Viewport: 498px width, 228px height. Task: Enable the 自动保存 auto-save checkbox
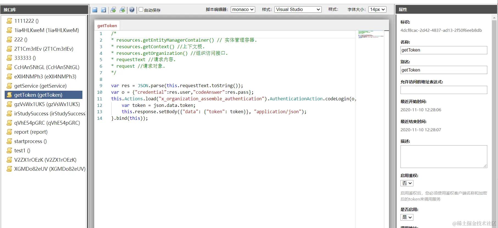(141, 9)
